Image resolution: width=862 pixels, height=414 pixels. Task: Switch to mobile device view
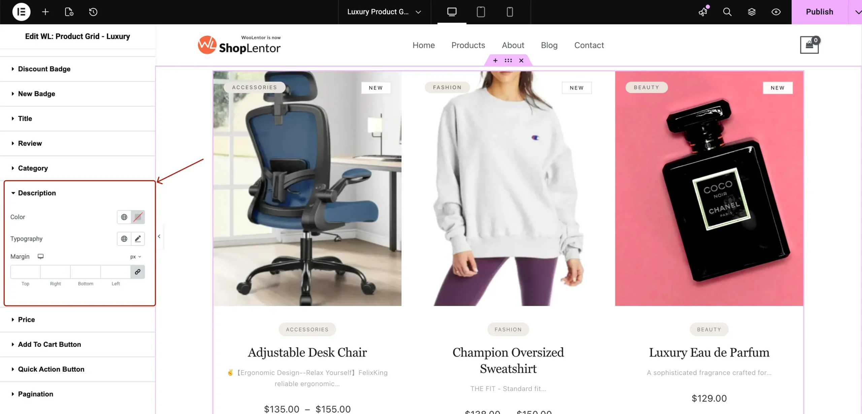click(x=510, y=12)
